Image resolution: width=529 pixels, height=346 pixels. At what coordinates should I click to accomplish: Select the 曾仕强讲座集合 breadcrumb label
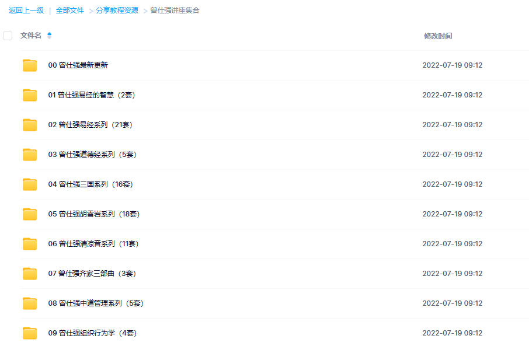tap(173, 10)
